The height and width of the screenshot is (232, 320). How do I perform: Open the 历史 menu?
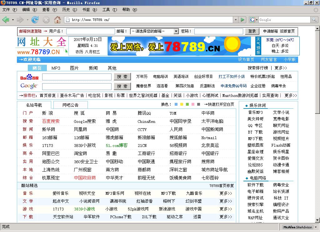70,10
